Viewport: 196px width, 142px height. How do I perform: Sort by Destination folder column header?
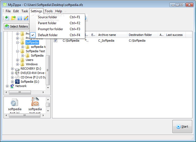[x=143, y=35]
